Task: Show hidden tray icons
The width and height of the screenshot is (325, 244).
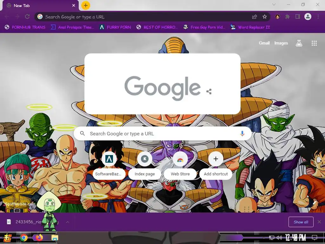Action: (x=264, y=238)
